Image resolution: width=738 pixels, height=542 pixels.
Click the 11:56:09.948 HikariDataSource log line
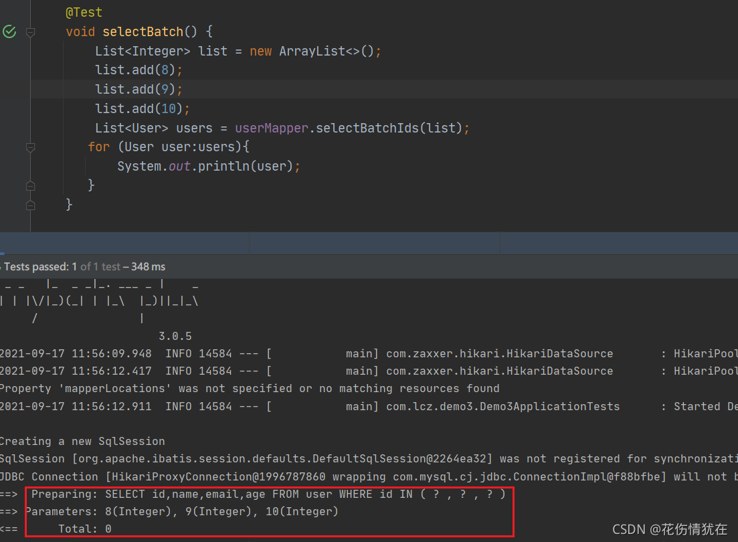[x=369, y=354]
